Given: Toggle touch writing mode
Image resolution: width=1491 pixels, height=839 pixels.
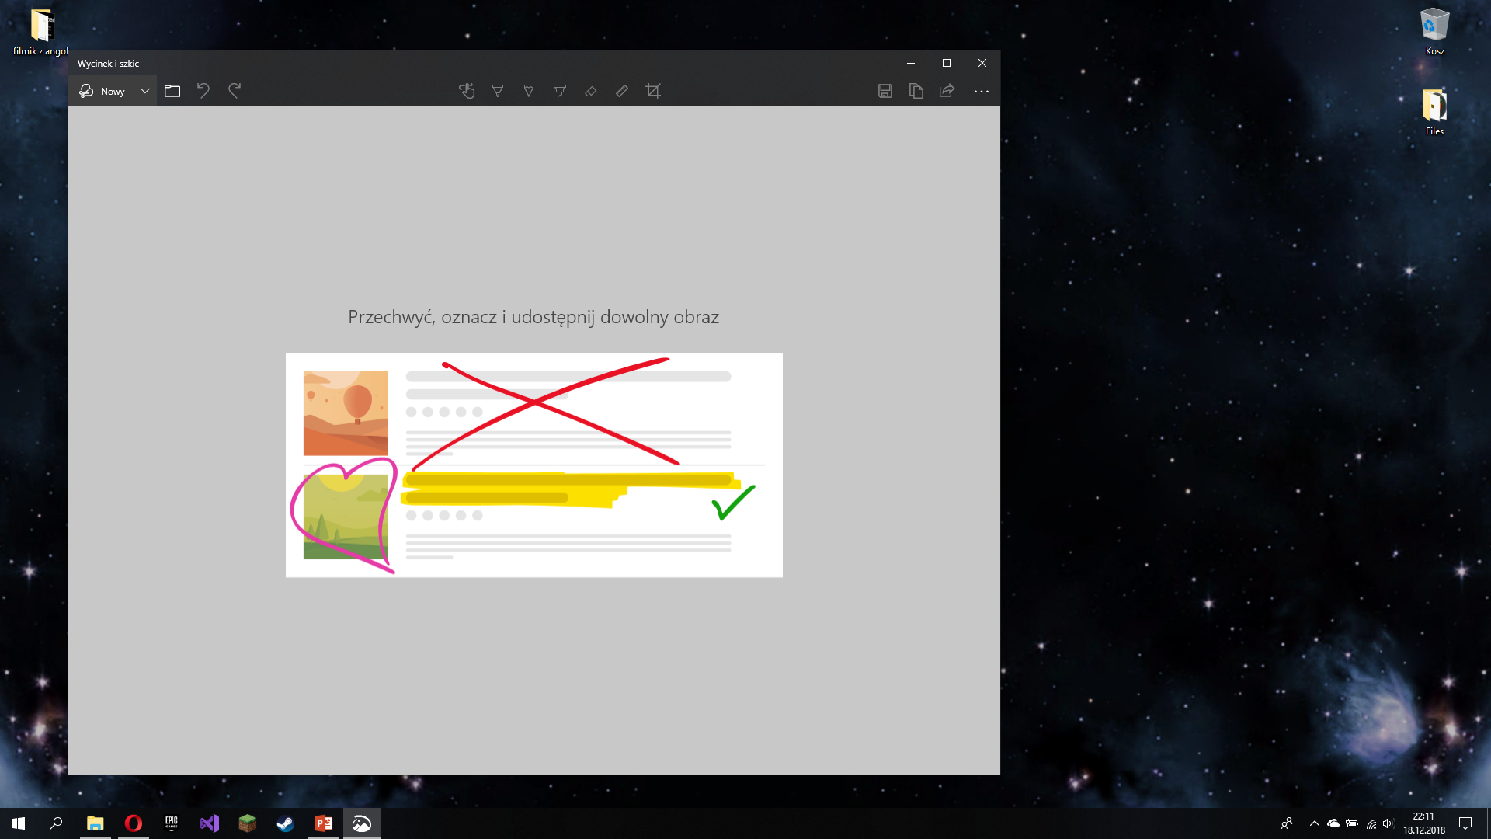Looking at the screenshot, I should [x=467, y=91].
